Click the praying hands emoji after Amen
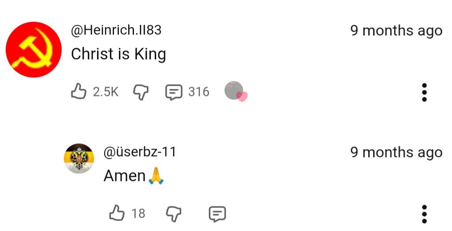452x231 pixels. (156, 176)
